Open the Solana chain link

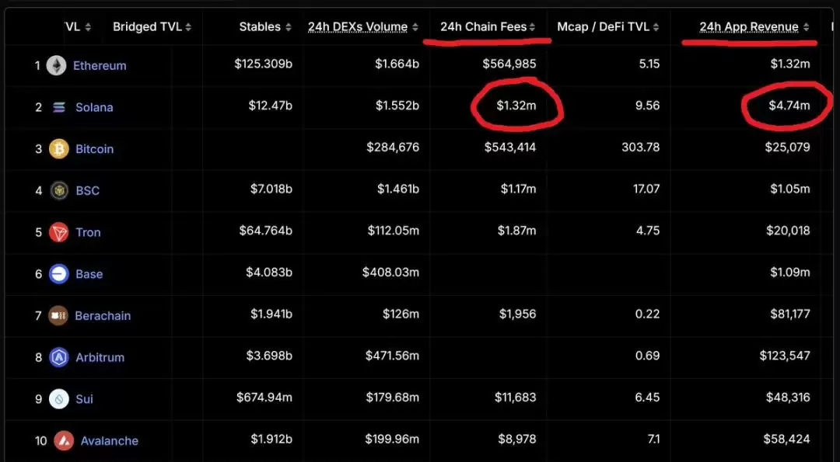(x=94, y=107)
